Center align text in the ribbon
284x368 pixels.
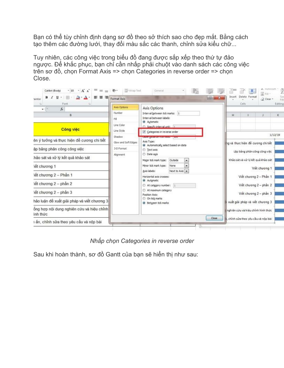[101, 97]
